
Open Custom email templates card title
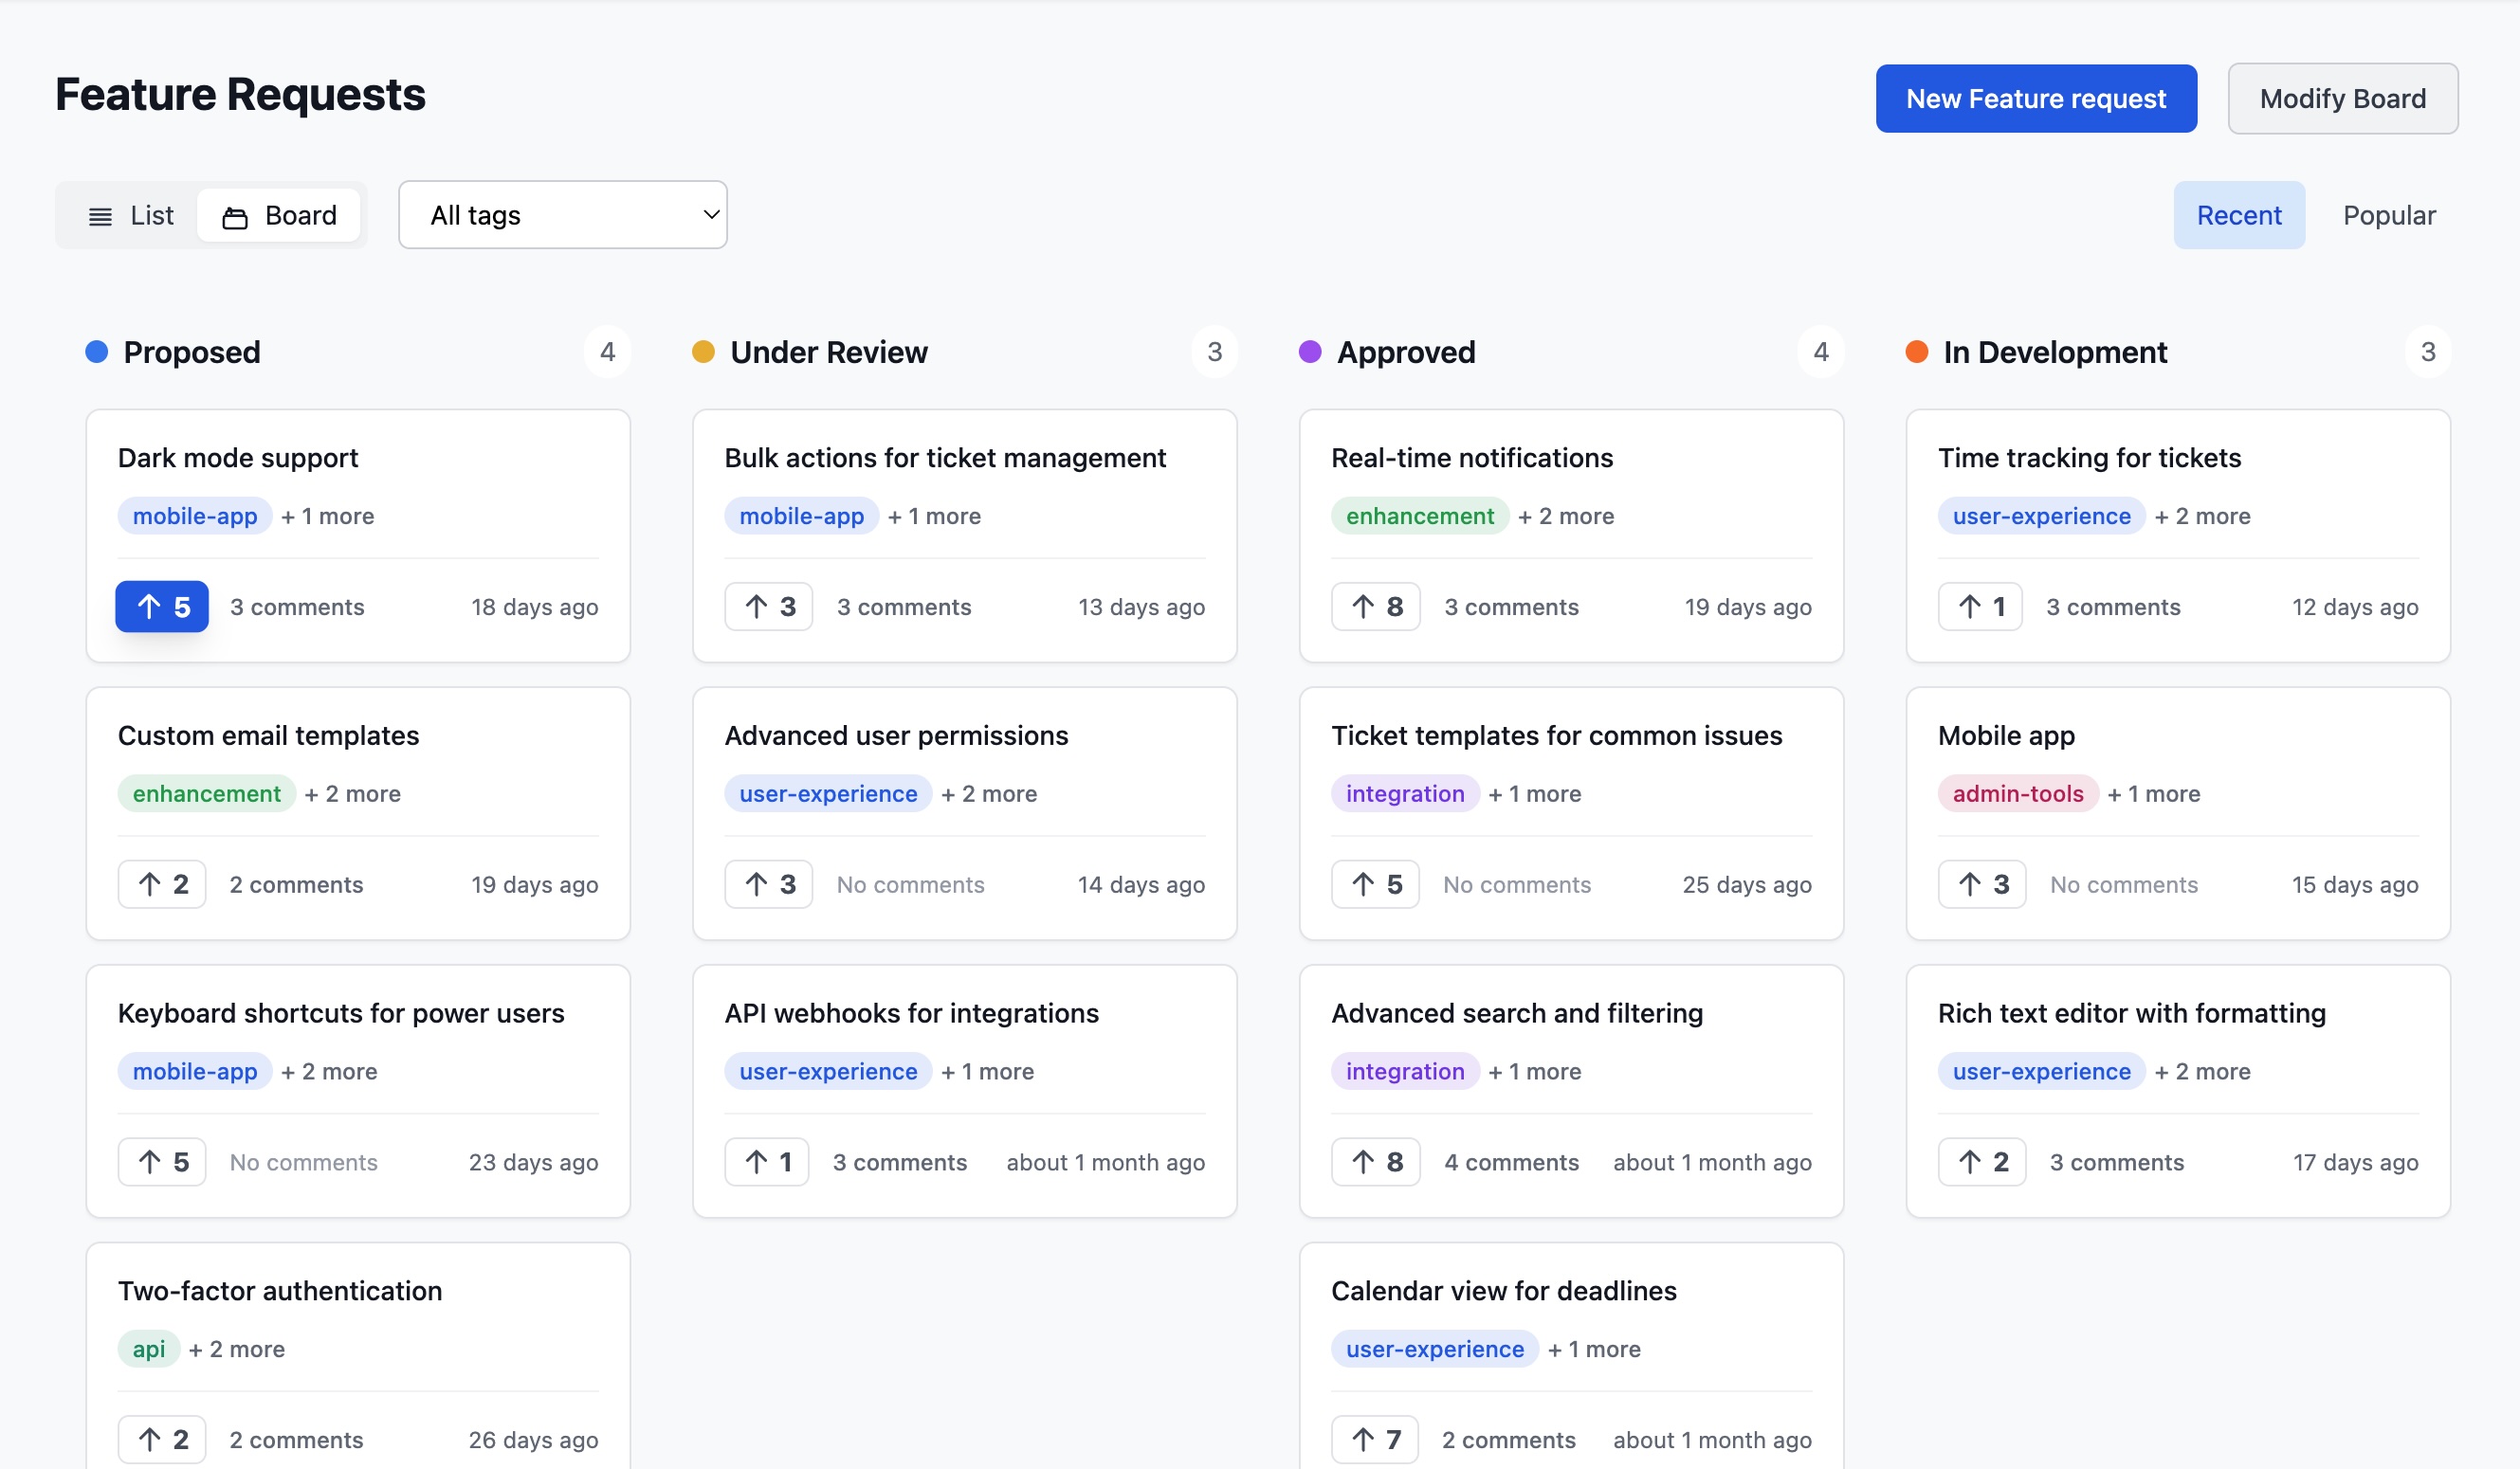268,735
